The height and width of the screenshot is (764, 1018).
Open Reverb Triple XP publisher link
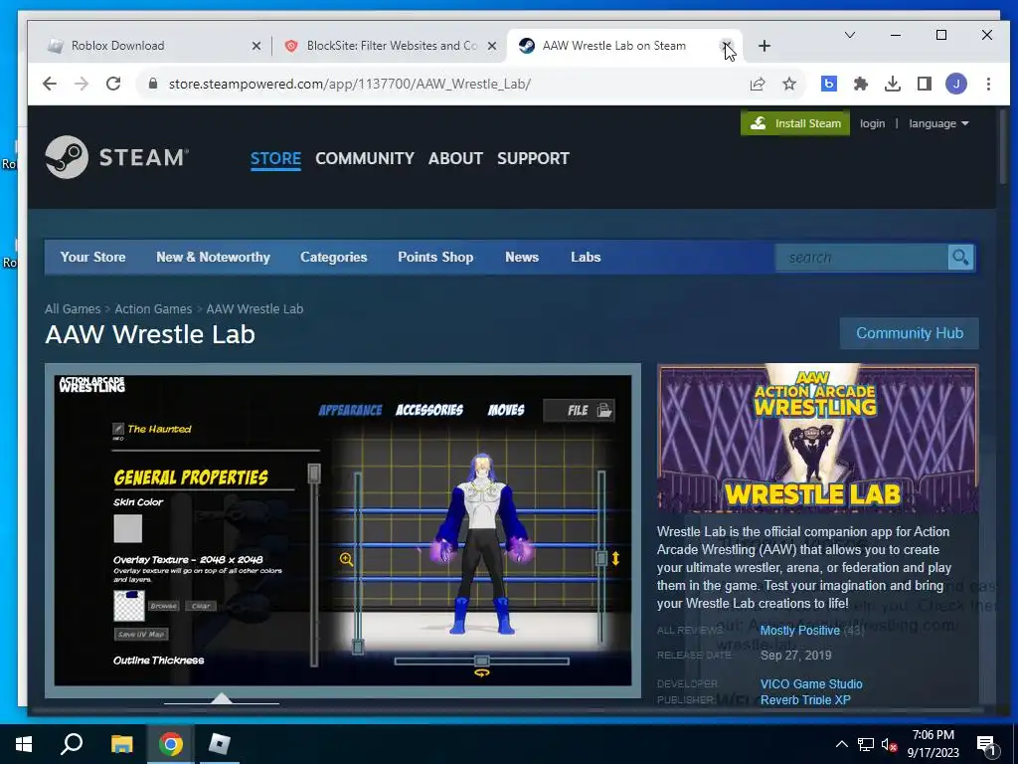[x=805, y=699]
